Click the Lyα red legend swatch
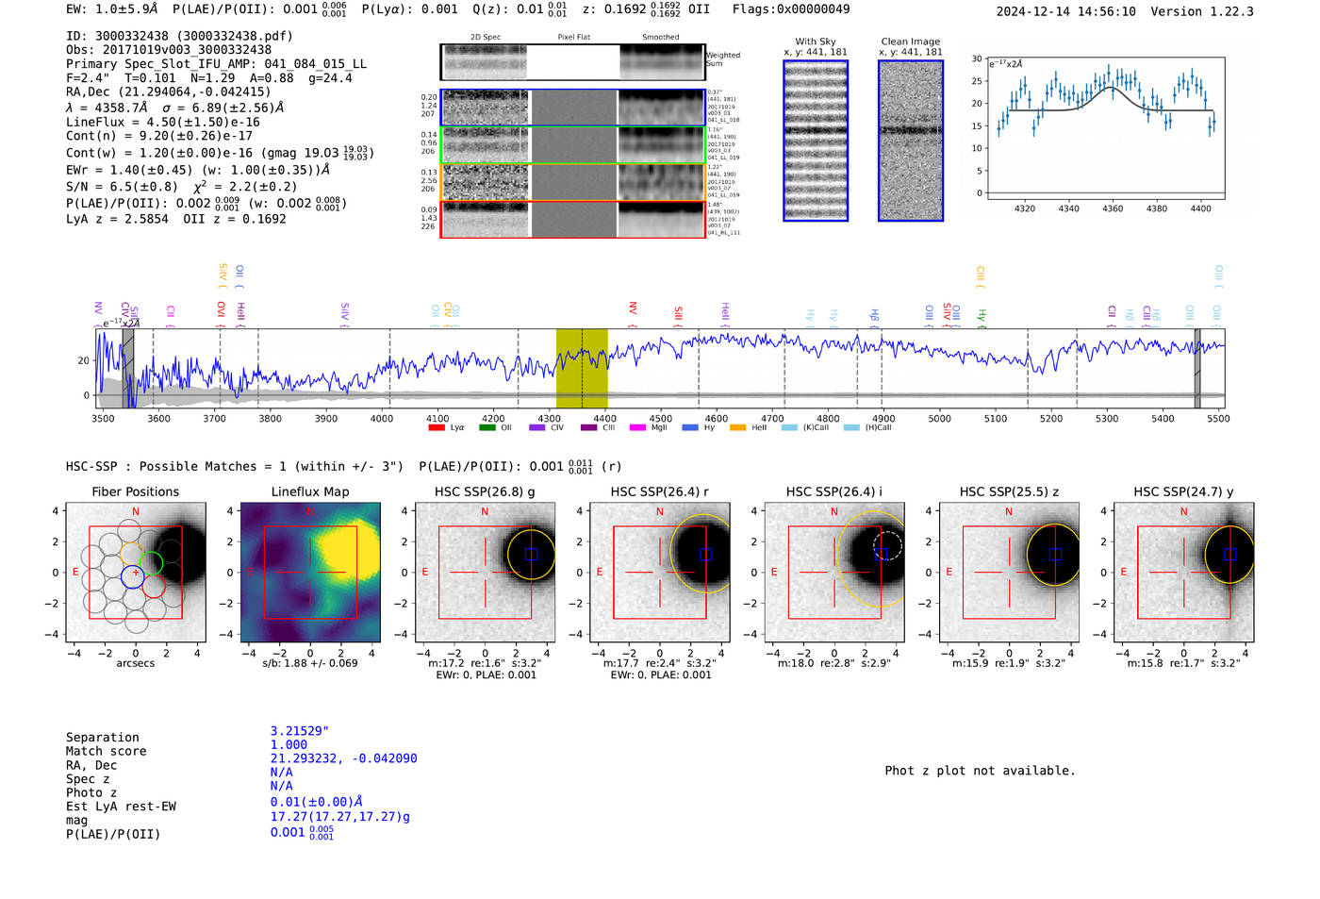The height and width of the screenshot is (899, 1320). tap(437, 427)
